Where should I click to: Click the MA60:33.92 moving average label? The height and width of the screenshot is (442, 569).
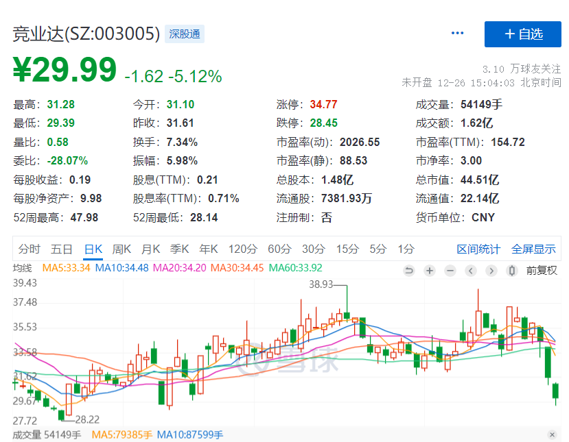[295, 268]
